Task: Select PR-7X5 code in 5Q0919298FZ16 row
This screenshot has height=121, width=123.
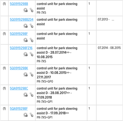Action: (x=42, y=61)
